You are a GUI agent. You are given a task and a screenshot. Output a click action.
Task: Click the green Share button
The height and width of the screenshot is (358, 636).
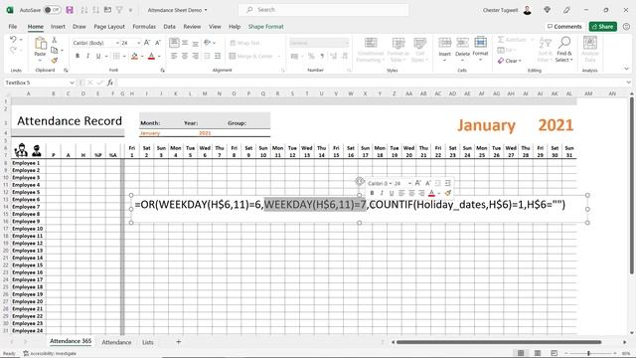[603, 27]
